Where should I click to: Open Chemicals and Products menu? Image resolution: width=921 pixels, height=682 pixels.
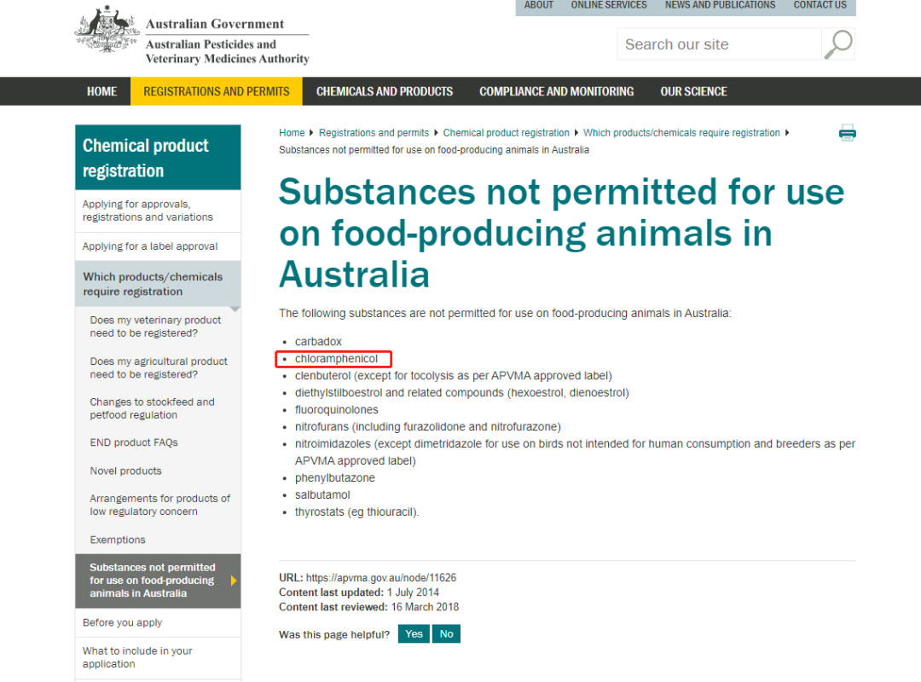pos(385,91)
